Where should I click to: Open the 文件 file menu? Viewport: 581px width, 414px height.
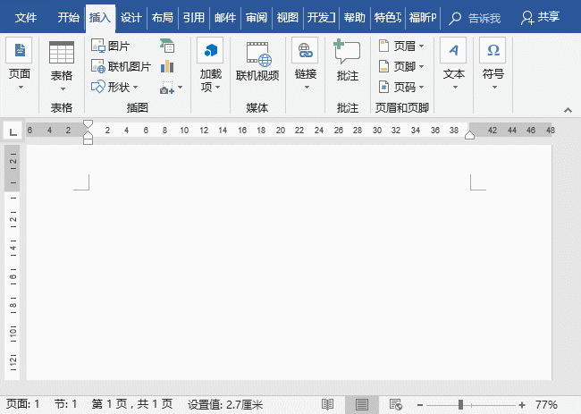26,17
